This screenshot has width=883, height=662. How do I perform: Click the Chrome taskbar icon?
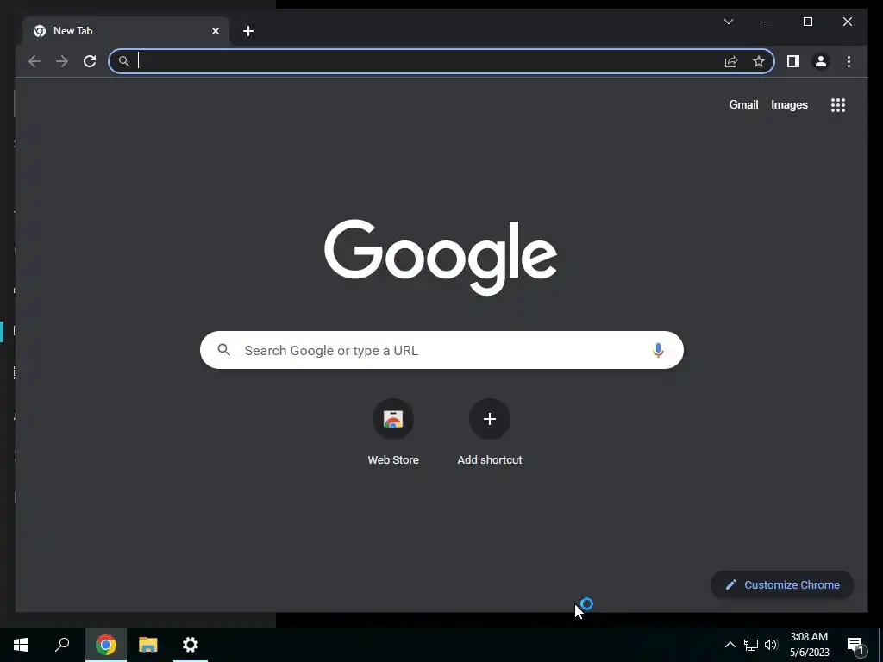[x=106, y=645]
